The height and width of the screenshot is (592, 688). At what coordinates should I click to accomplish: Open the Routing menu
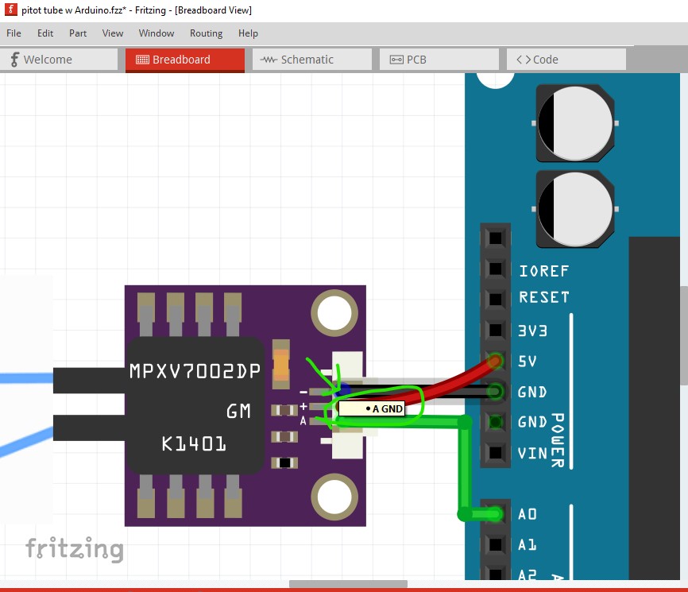pos(207,33)
